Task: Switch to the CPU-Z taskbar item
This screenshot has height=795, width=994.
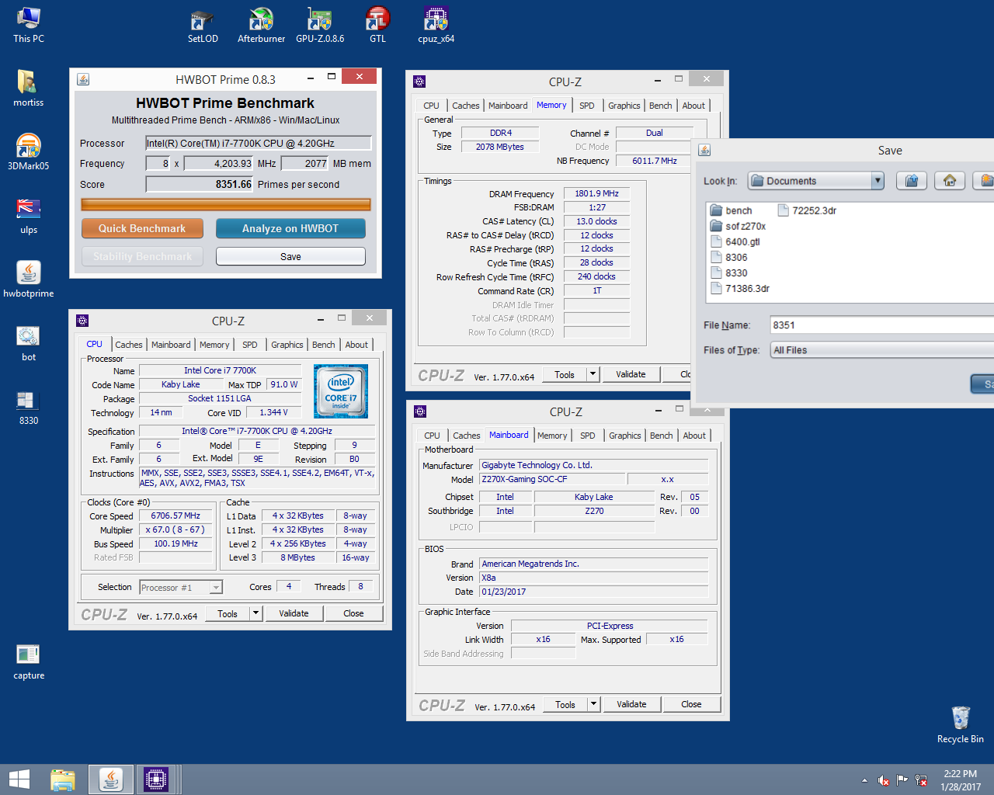Action: (x=156, y=779)
